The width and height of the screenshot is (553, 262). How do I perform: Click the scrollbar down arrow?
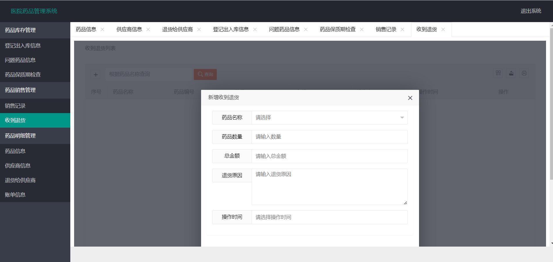pyautogui.click(x=551, y=243)
